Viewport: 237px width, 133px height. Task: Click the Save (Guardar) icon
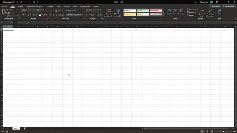(21, 2)
